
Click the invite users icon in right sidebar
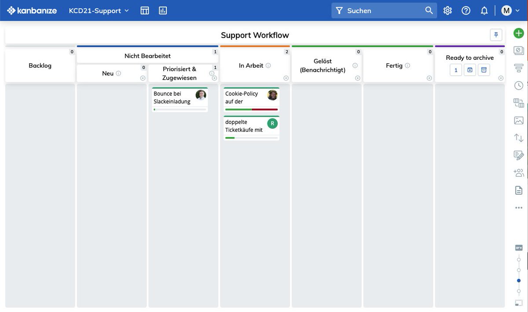(518, 173)
